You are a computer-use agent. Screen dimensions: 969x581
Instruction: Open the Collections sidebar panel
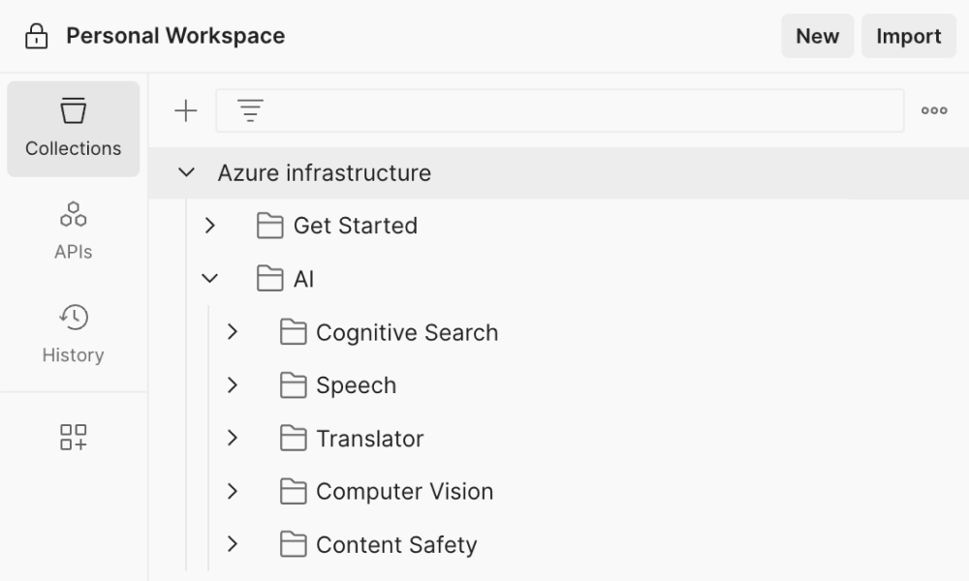[x=73, y=129]
